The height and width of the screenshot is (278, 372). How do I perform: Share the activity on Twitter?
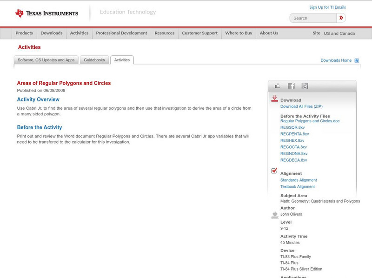[x=305, y=86]
